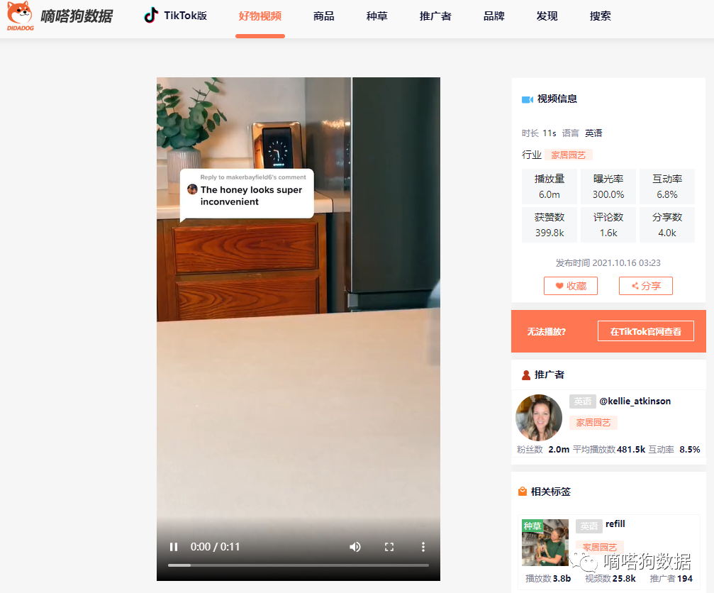Screen dimensions: 714x593
Task: Click the promoter's avatar photo
Action: pyautogui.click(x=539, y=417)
